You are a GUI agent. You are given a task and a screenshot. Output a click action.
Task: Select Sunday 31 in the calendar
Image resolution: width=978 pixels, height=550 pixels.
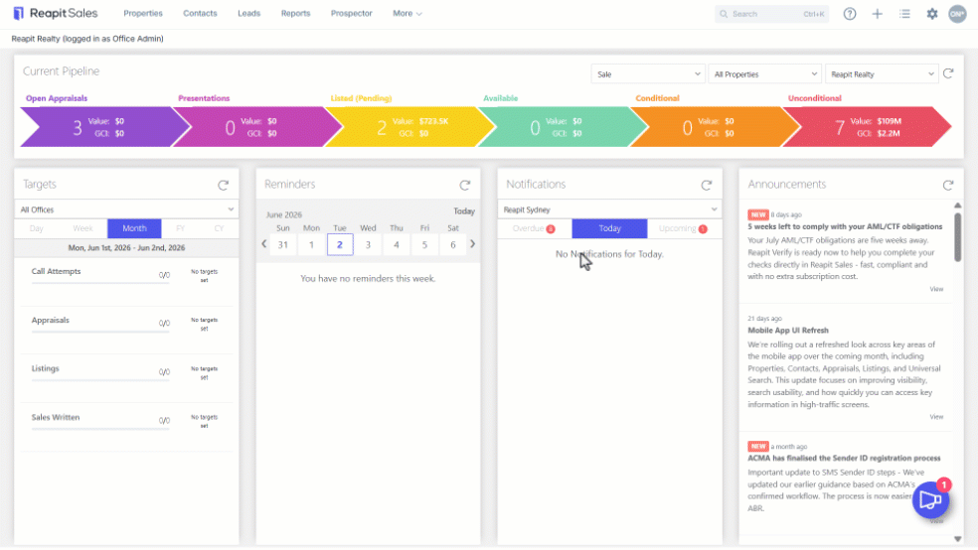(x=283, y=245)
